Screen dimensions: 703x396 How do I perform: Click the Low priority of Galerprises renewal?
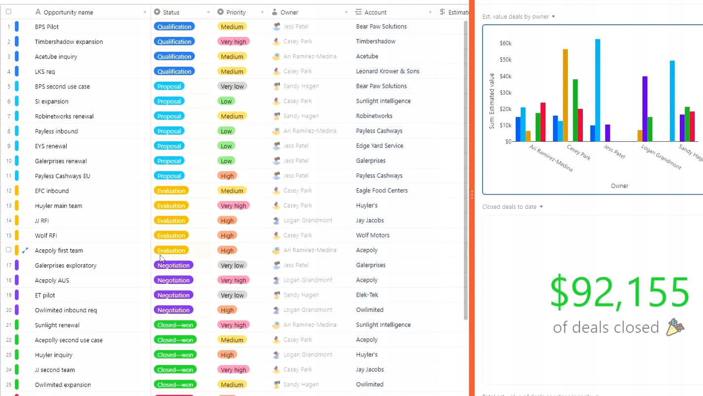[x=226, y=161]
